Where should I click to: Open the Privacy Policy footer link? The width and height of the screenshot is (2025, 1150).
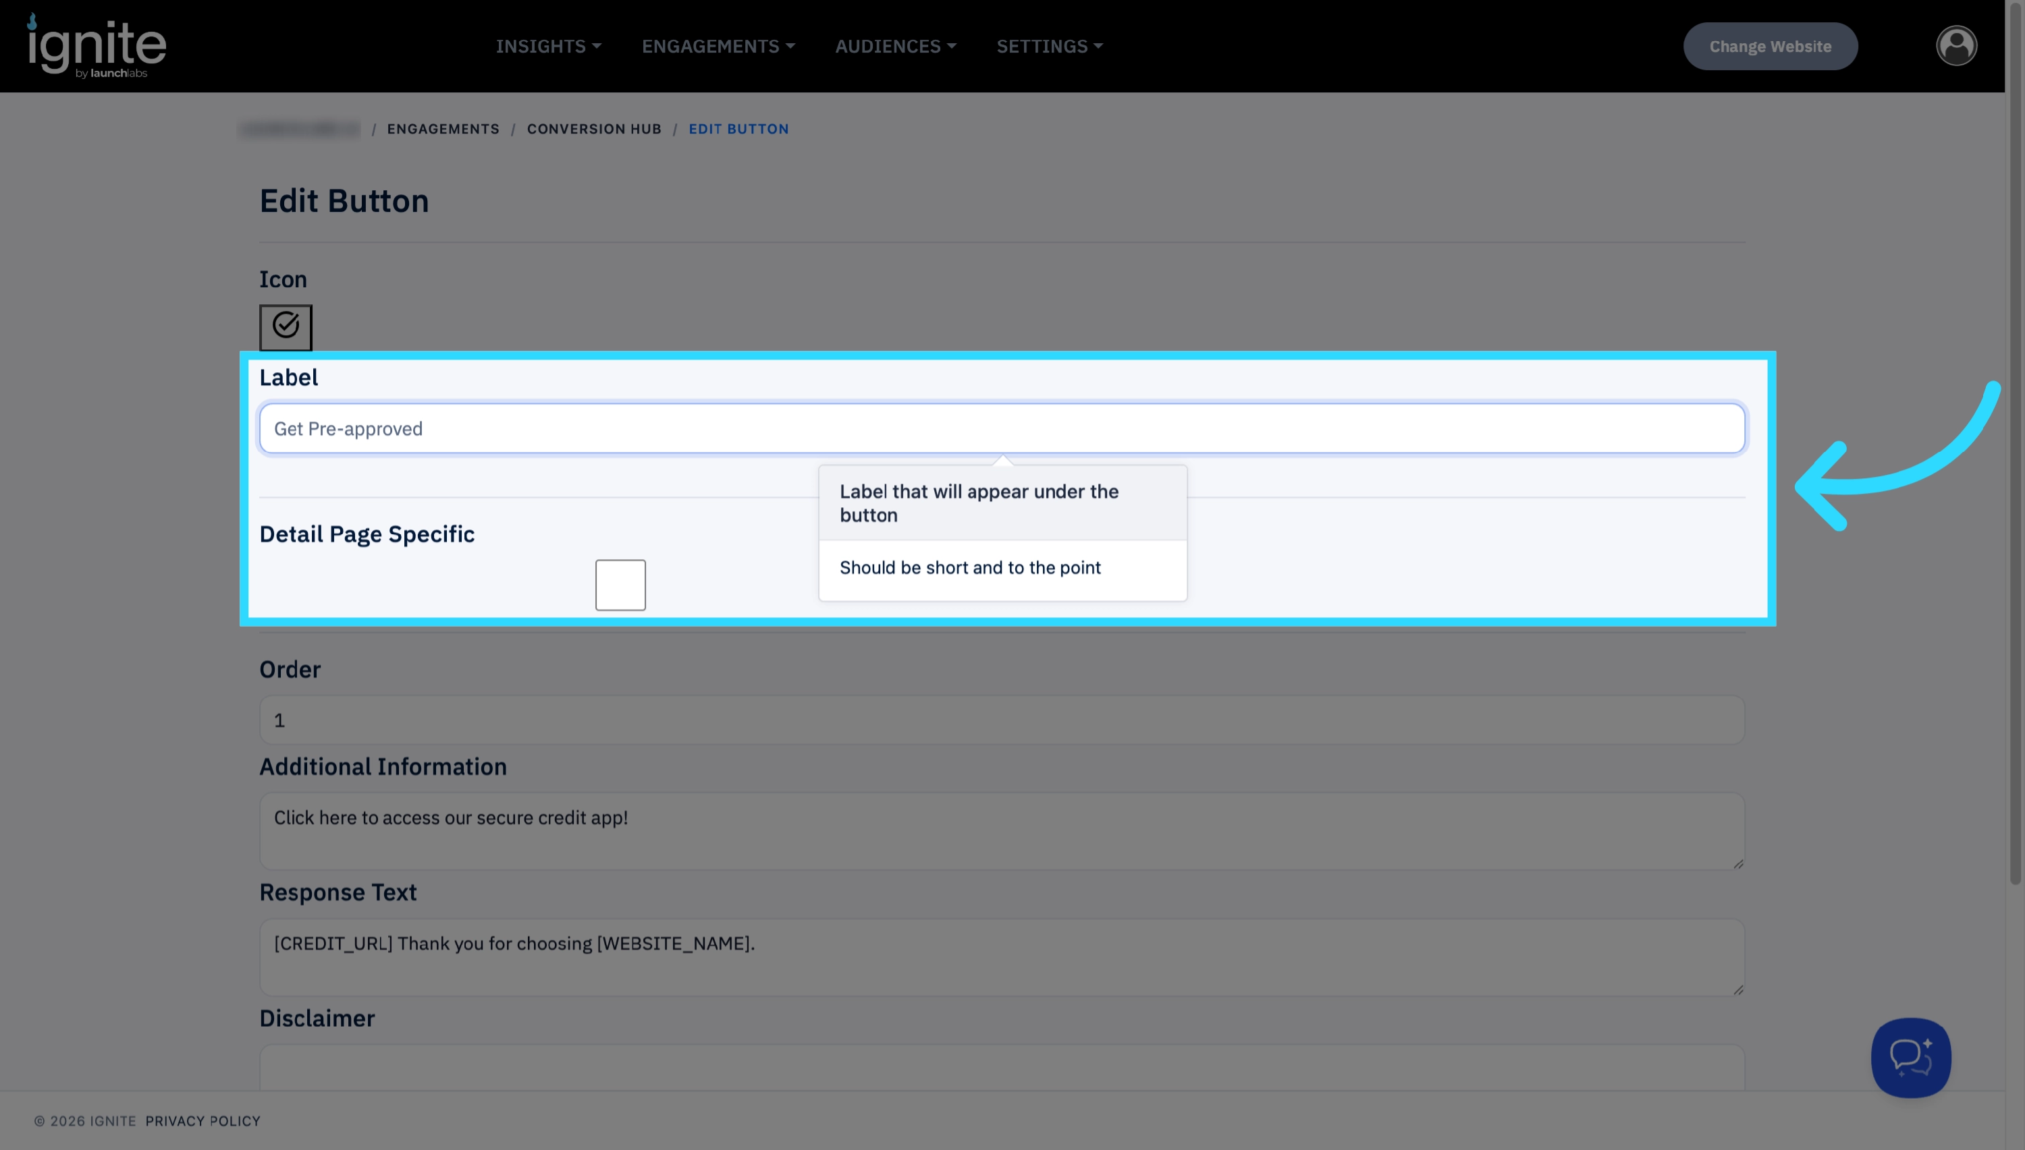(x=202, y=1120)
